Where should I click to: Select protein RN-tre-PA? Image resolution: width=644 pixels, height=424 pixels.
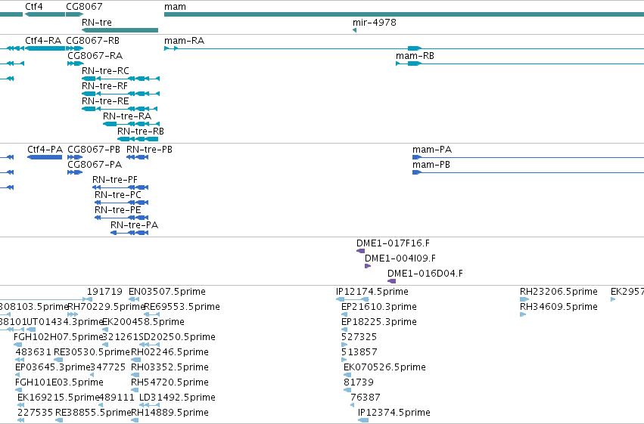point(129,233)
